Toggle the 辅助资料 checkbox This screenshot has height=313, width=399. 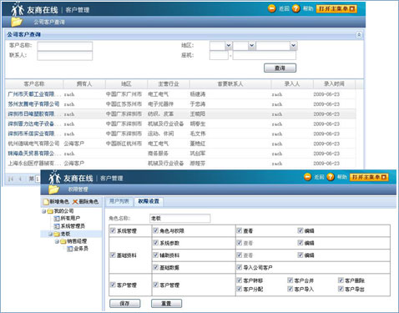click(156, 255)
